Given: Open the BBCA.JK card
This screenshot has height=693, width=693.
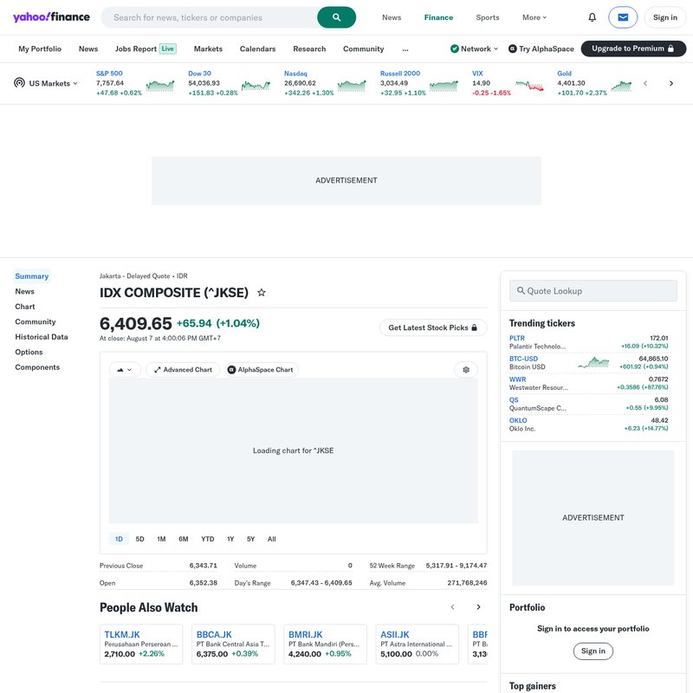Looking at the screenshot, I should tap(233, 644).
